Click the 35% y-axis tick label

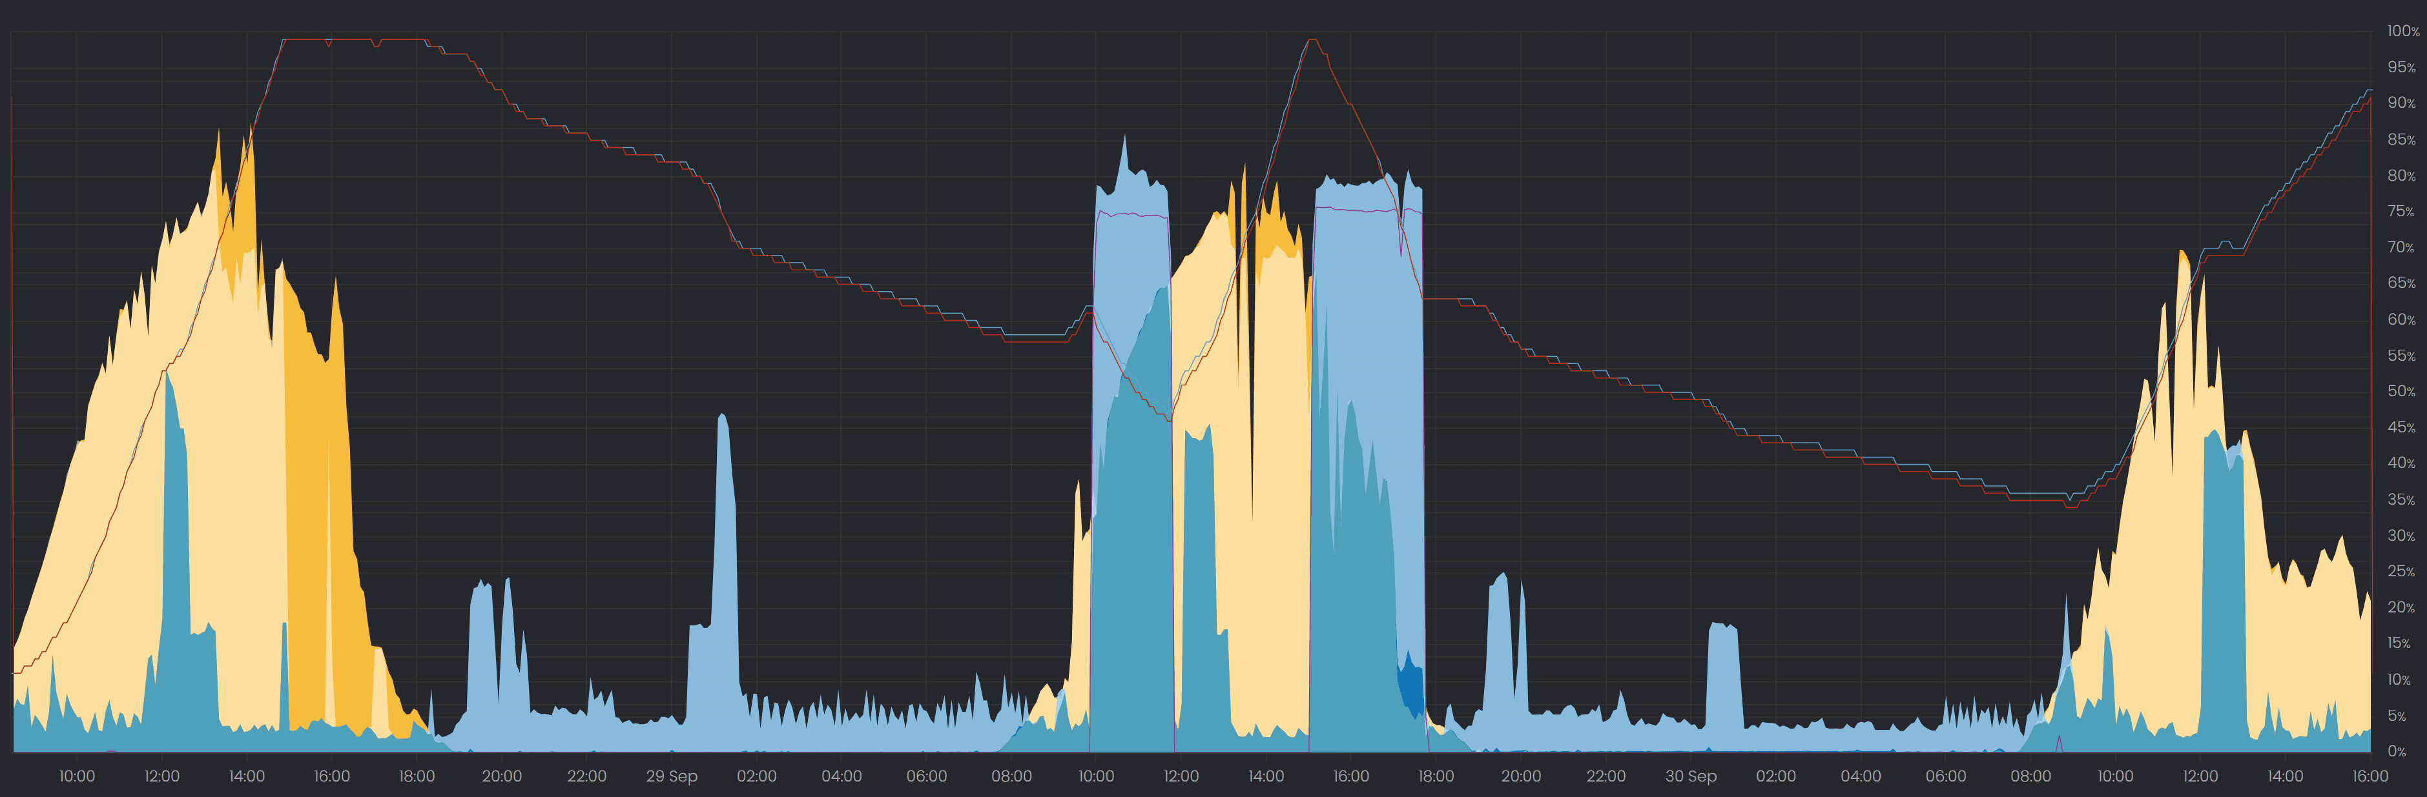pyautogui.click(x=2402, y=499)
